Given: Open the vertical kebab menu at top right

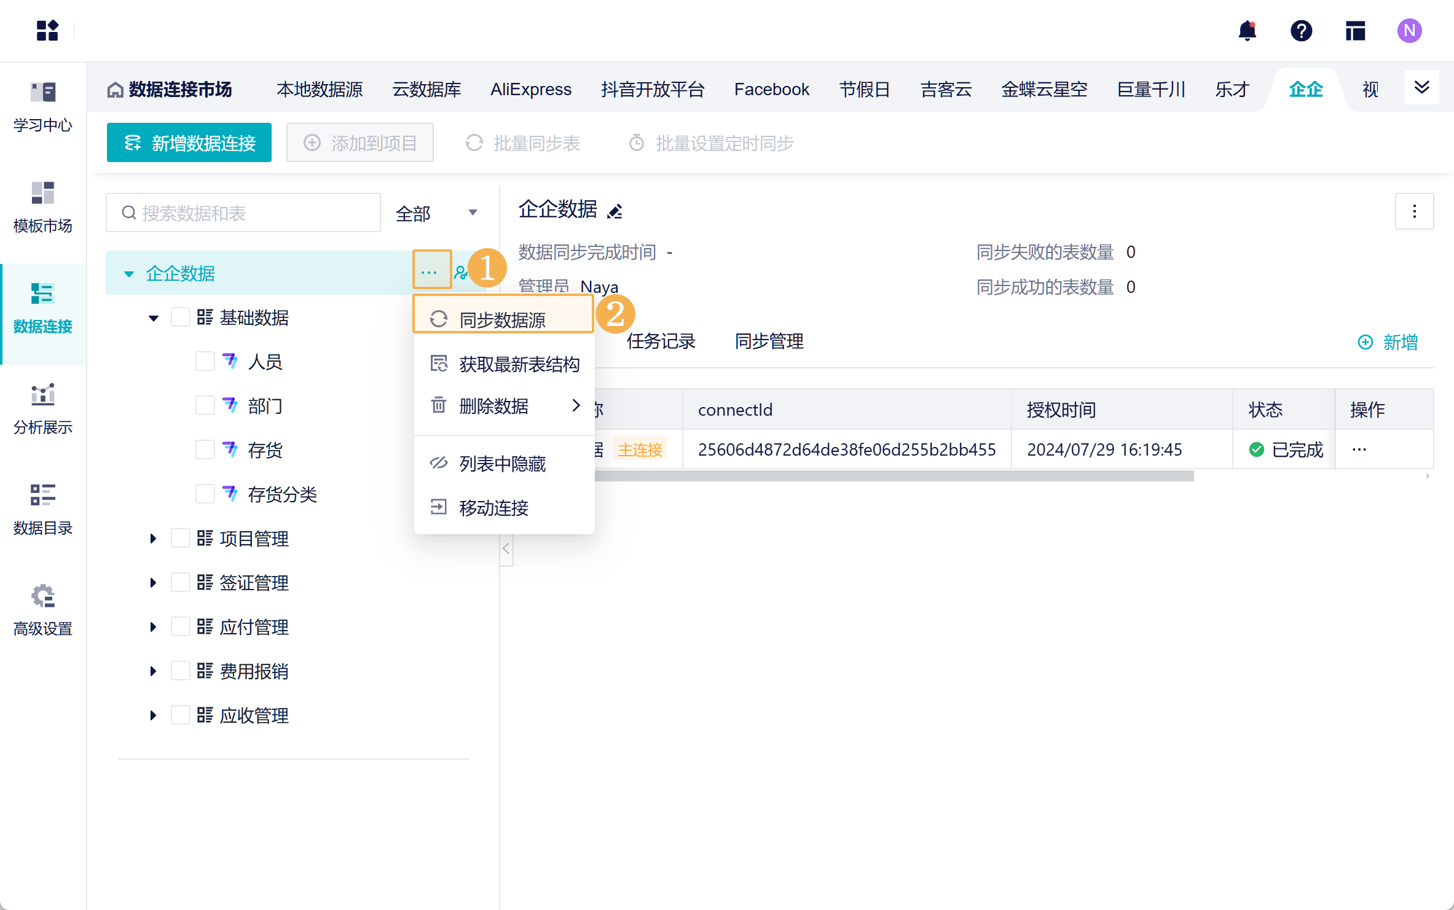Looking at the screenshot, I should [1414, 211].
